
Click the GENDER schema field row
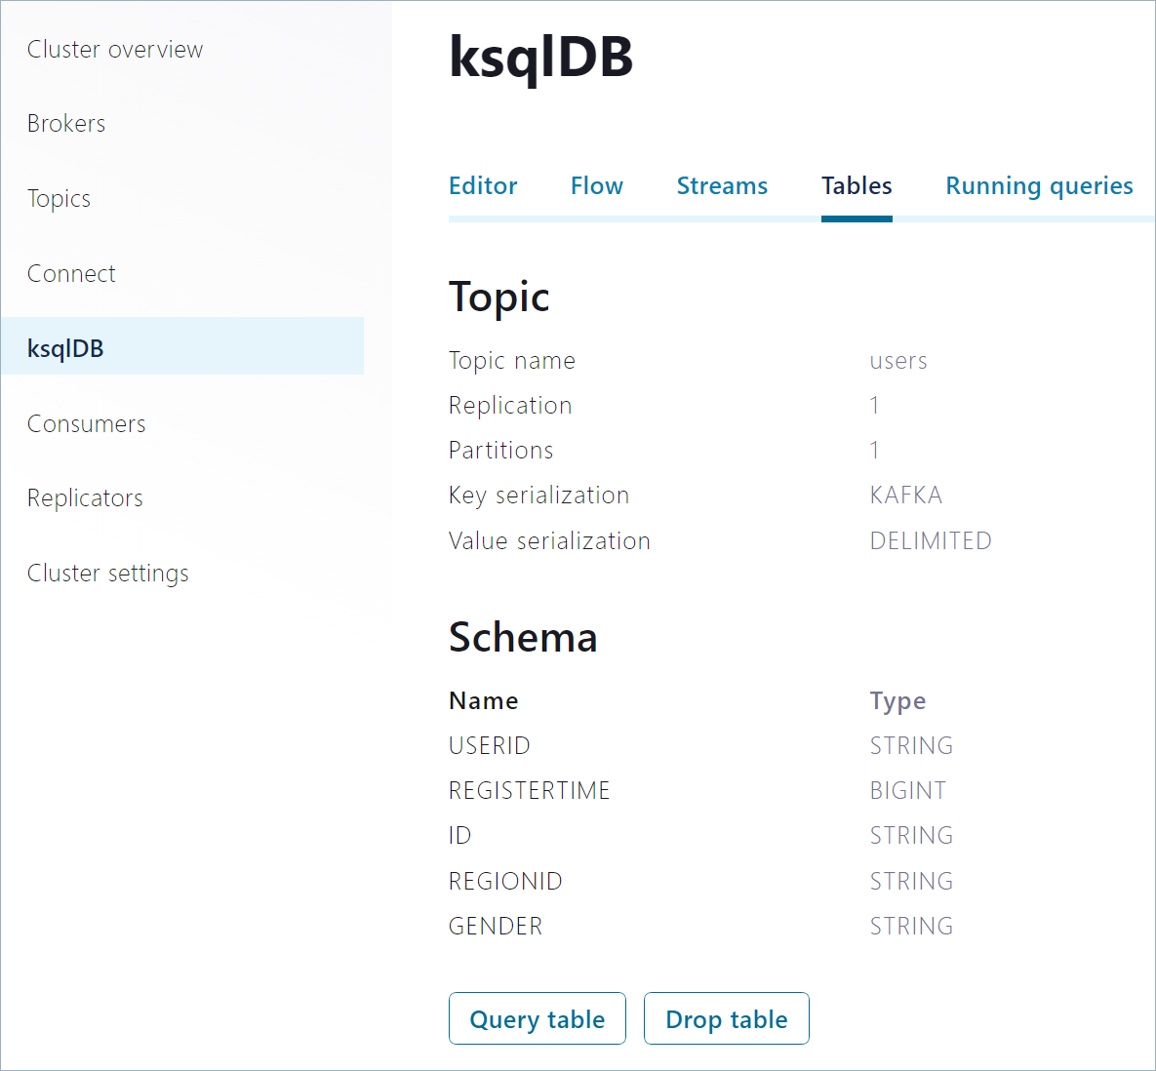coord(496,927)
